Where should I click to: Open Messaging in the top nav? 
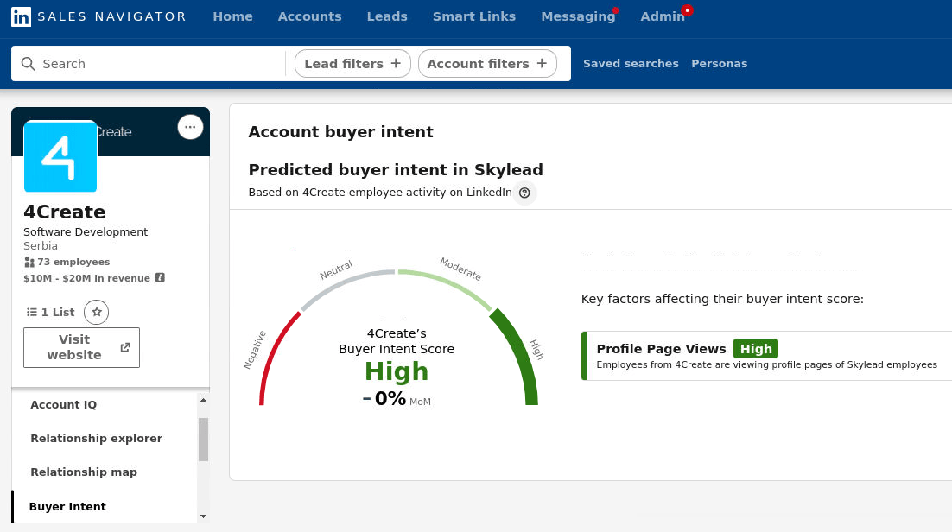(x=578, y=16)
